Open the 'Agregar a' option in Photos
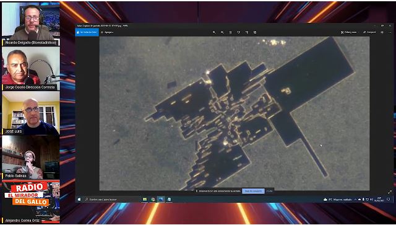396x225 pixels. click(107, 32)
